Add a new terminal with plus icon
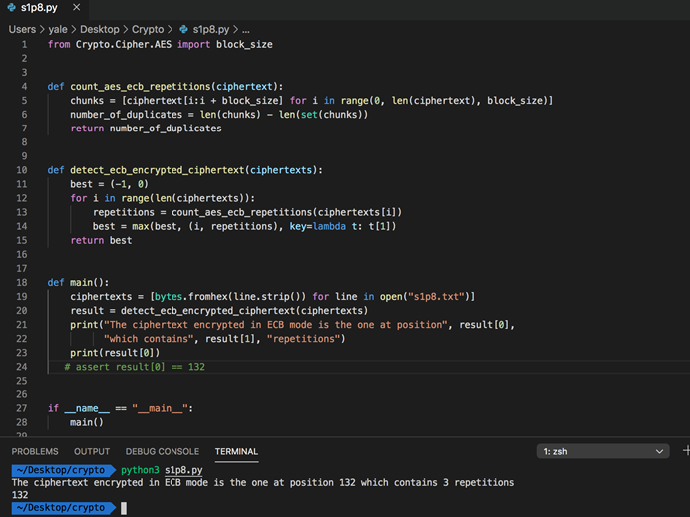The image size is (690, 517). pos(686,450)
